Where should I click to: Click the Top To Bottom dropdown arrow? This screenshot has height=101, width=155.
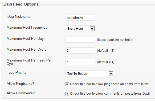[x=111, y=74]
